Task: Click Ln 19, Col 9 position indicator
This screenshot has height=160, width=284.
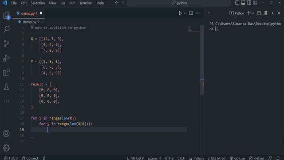Action: pos(135,158)
